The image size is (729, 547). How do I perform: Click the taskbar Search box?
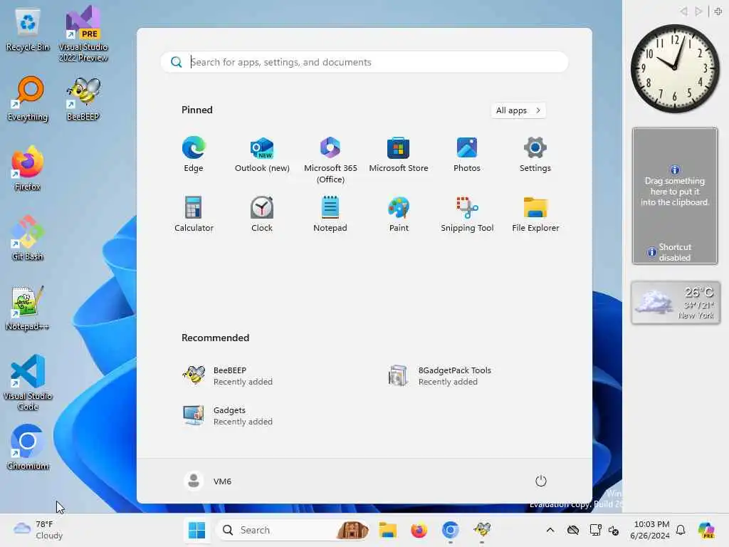293,530
